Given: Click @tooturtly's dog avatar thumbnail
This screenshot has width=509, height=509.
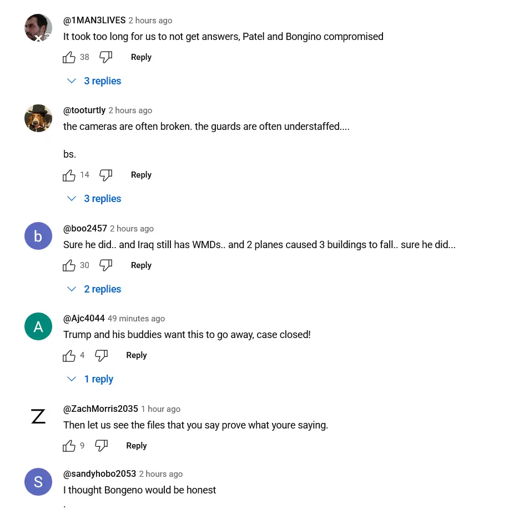Looking at the screenshot, I should coord(38,118).
